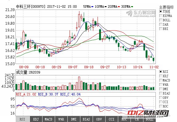Click the stock title 中科三环[000970]
Screen dimensions: 177x122
pyautogui.click(x=31, y=6)
